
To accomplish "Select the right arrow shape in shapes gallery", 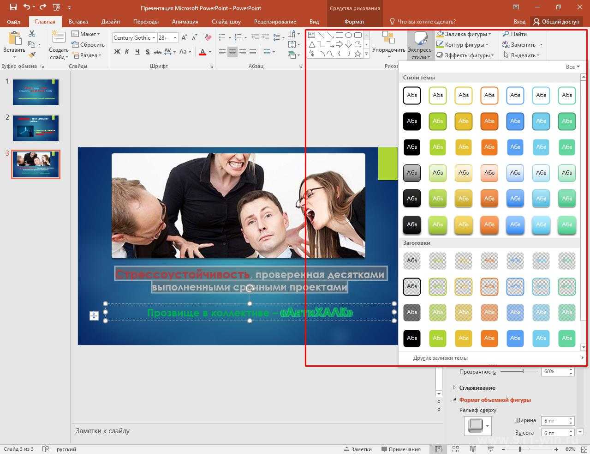I will [340, 44].
